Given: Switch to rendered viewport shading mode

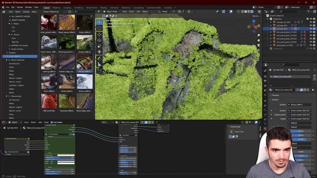Looking at the screenshot, I should click(252, 12).
